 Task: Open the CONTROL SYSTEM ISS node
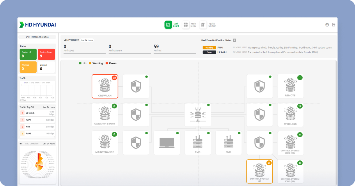click(259, 171)
